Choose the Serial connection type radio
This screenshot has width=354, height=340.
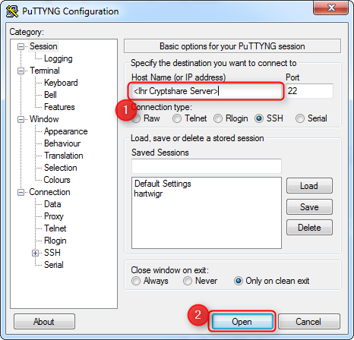pos(300,118)
